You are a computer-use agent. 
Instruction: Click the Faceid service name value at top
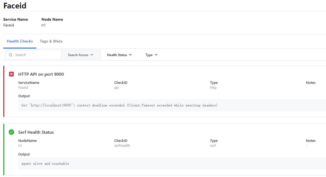[8, 25]
